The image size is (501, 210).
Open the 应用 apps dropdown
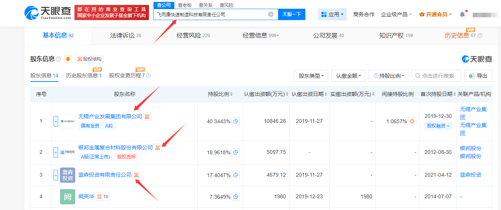point(332,14)
